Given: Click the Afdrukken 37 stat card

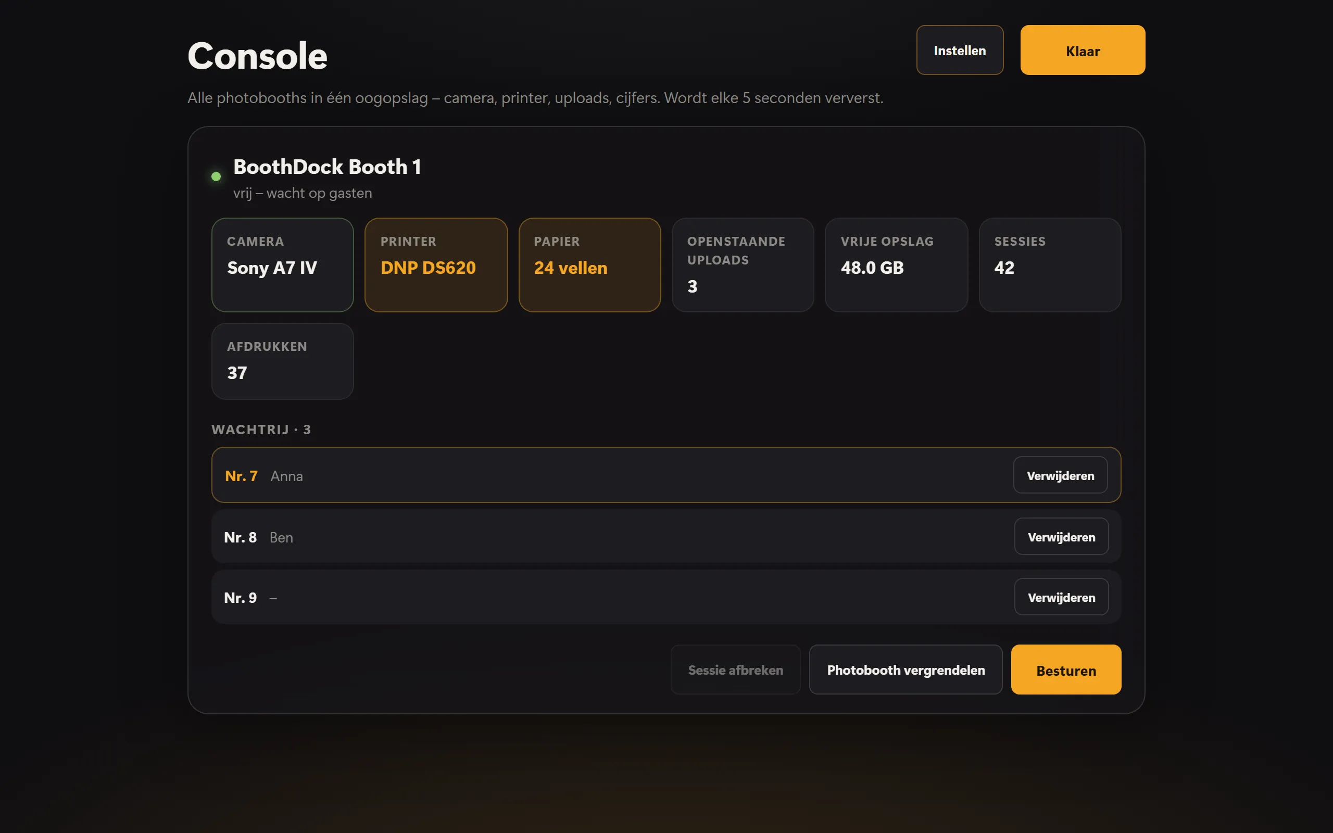Looking at the screenshot, I should tap(283, 361).
